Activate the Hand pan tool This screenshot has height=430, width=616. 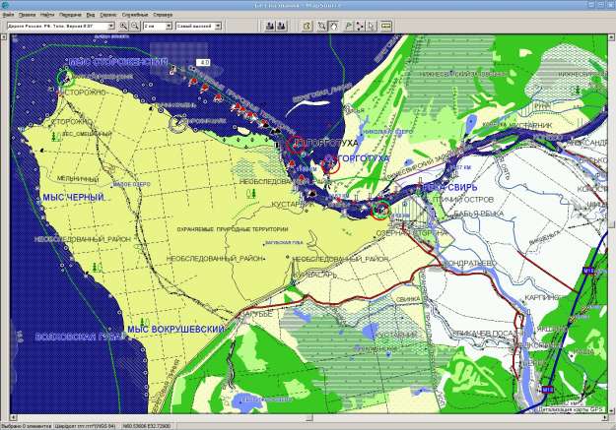point(333,26)
